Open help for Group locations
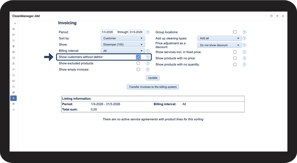 244,32
